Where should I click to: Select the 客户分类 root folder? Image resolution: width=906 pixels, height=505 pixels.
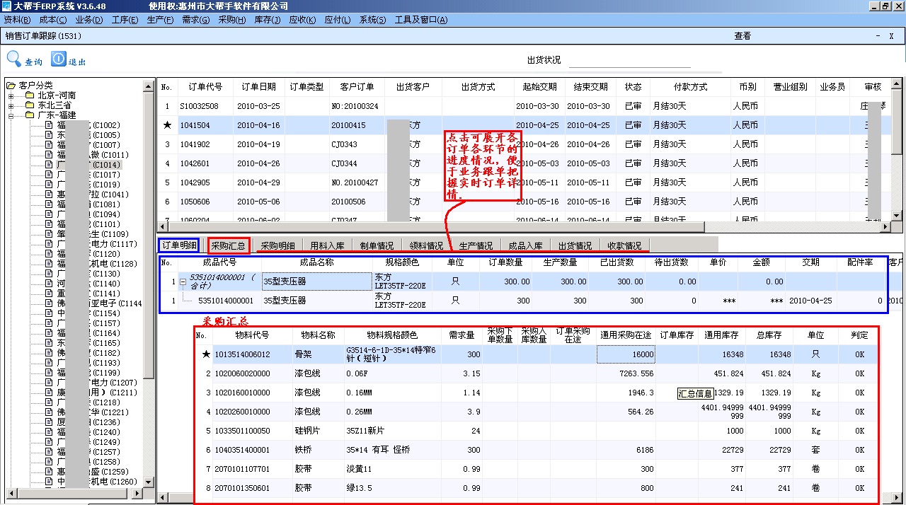click(x=36, y=85)
